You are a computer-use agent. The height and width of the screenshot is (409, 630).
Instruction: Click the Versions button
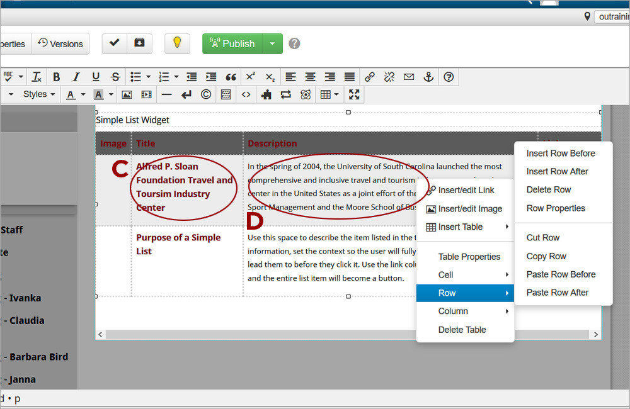coord(60,43)
